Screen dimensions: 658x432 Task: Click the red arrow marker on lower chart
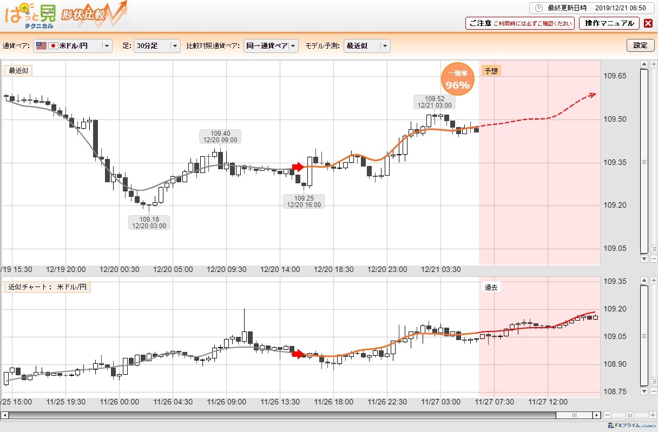tap(298, 354)
